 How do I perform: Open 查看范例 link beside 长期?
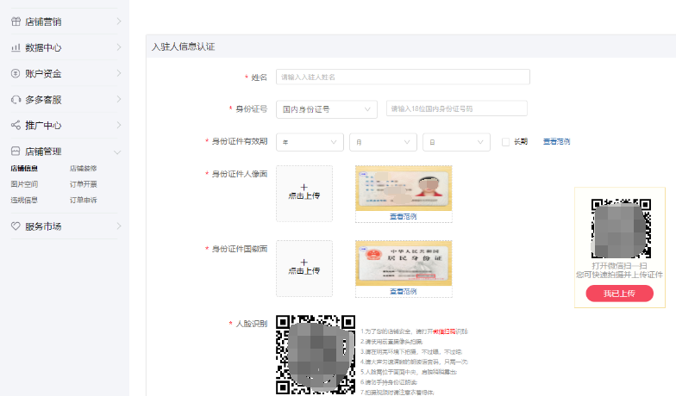click(x=556, y=141)
